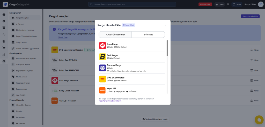Click the shopping cart icon in left rail
Screen dimensions: 265x127
click(4, 48)
